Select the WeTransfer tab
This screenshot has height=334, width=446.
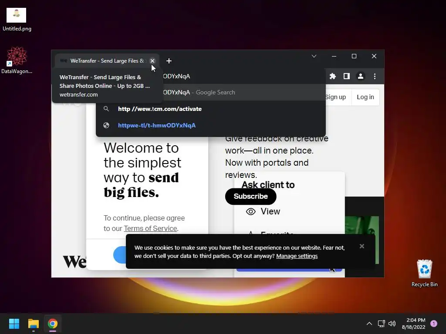click(107, 61)
